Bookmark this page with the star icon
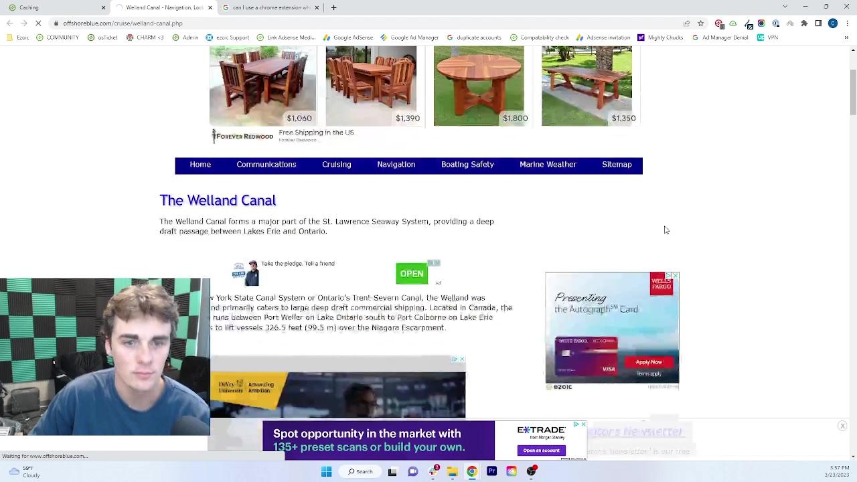 pyautogui.click(x=700, y=23)
